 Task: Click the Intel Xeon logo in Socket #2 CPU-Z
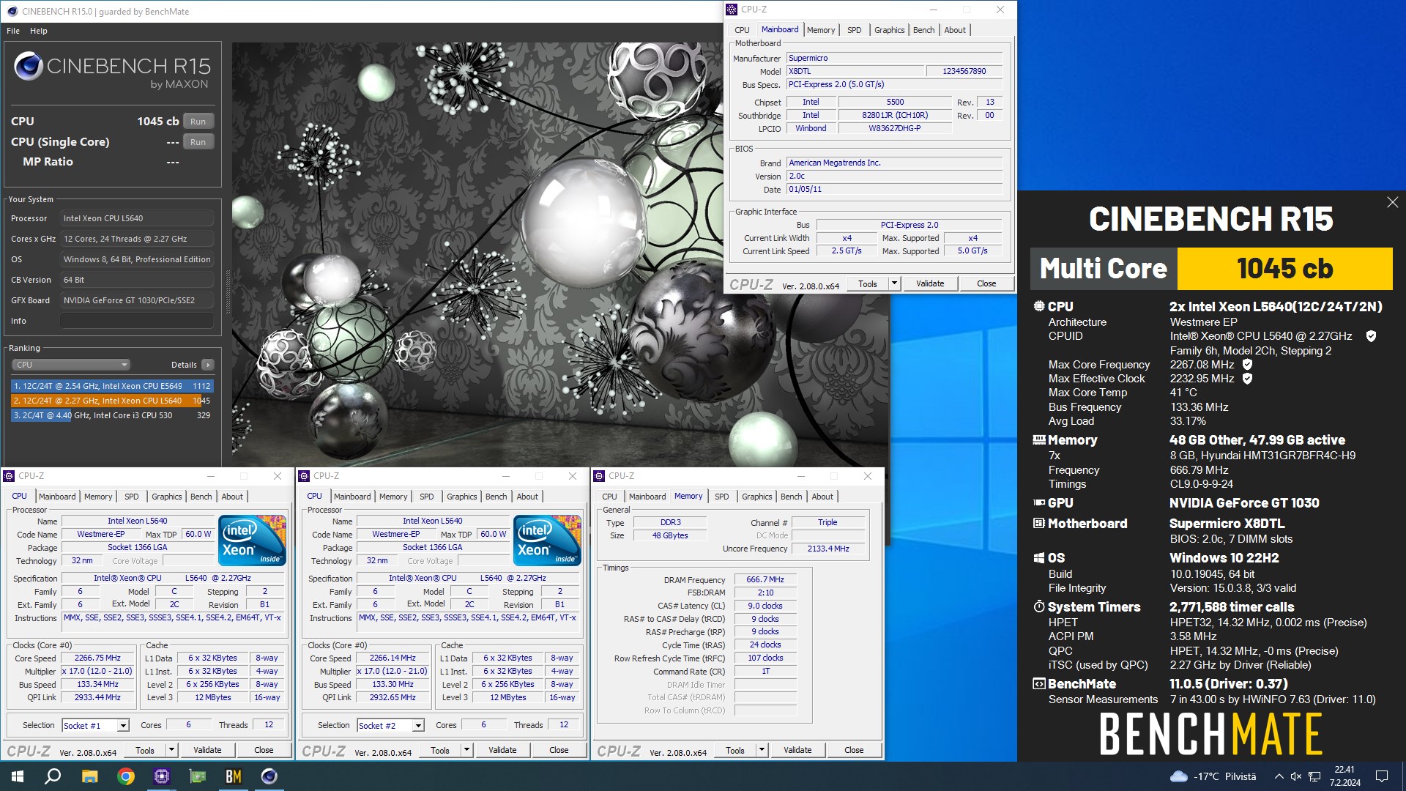pyautogui.click(x=548, y=541)
